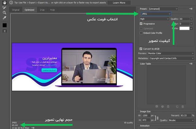The width and height of the screenshot is (196, 129).
Task: Toggle slices visibility icon
Action: [5, 31]
